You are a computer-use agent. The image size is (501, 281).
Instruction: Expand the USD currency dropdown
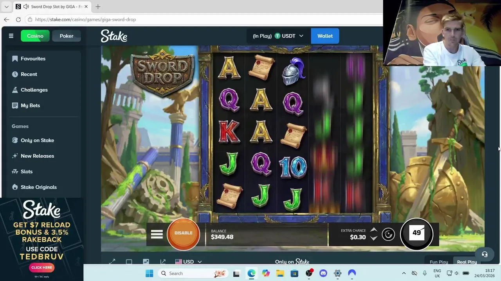[189, 262]
